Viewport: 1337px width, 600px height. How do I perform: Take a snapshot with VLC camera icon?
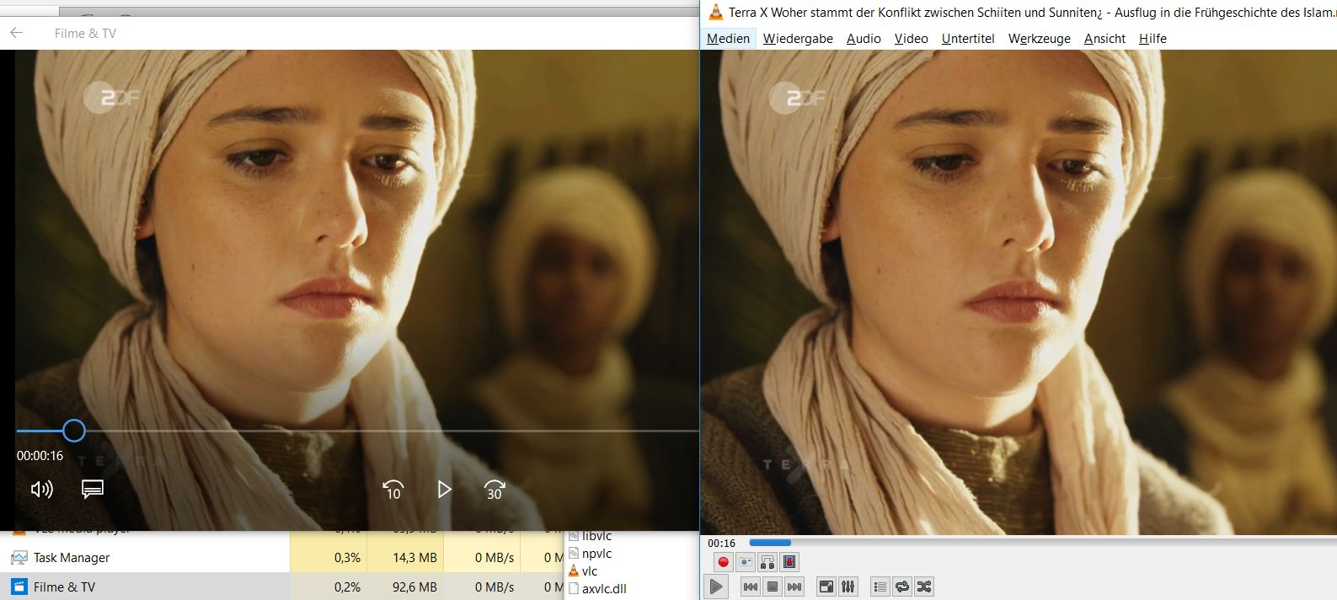pyautogui.click(x=746, y=562)
